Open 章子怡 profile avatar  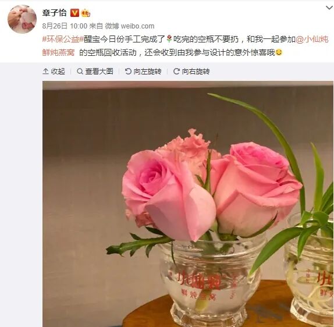22,19
